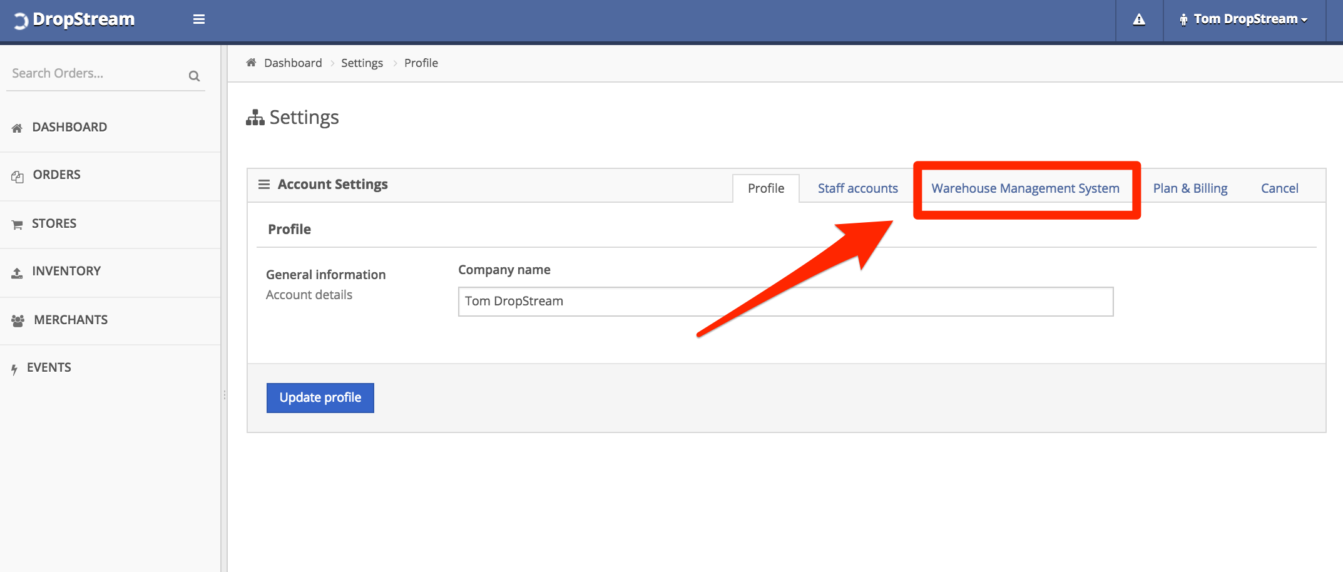Switch to the Warehouse Management System tab

click(1025, 188)
